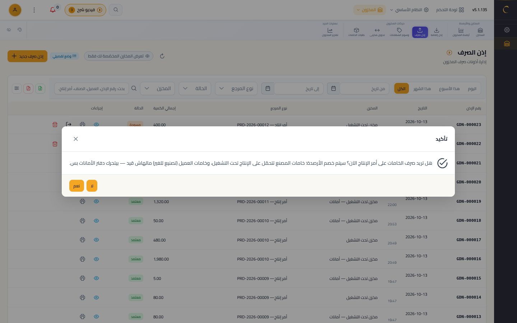
Task: Confirm with the نعم button
Action: pos(76,186)
